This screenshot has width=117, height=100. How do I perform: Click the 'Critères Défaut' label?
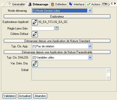pyautogui.click(x=19, y=34)
